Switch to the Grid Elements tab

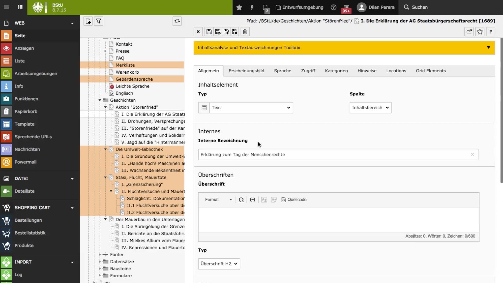[x=431, y=71]
